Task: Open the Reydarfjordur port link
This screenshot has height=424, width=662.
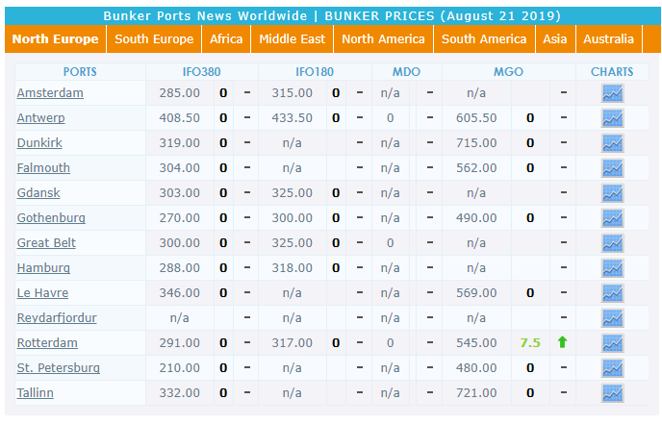Action: tap(57, 317)
